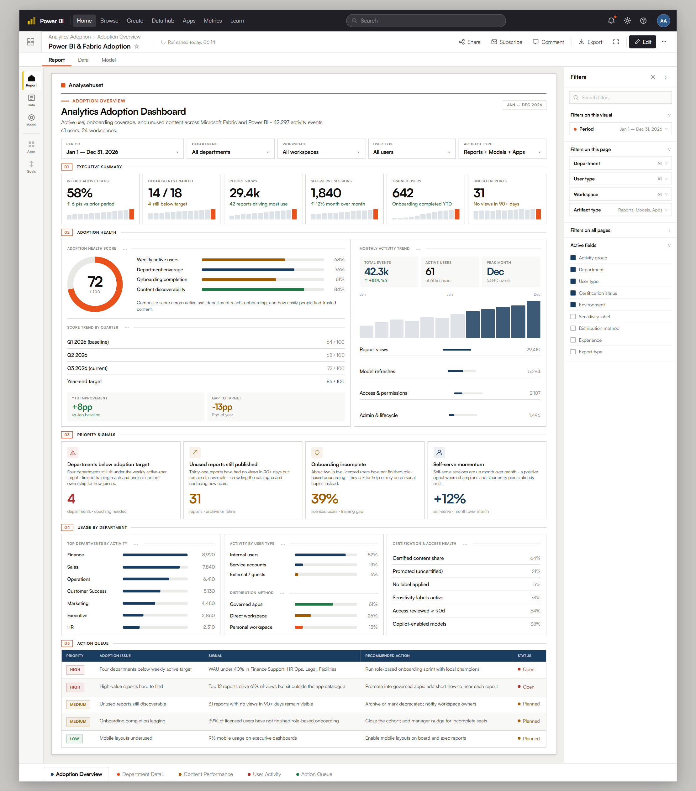The width and height of the screenshot is (696, 791).
Task: Open the Analytics Adoption breadcrumb link
Action: point(69,37)
